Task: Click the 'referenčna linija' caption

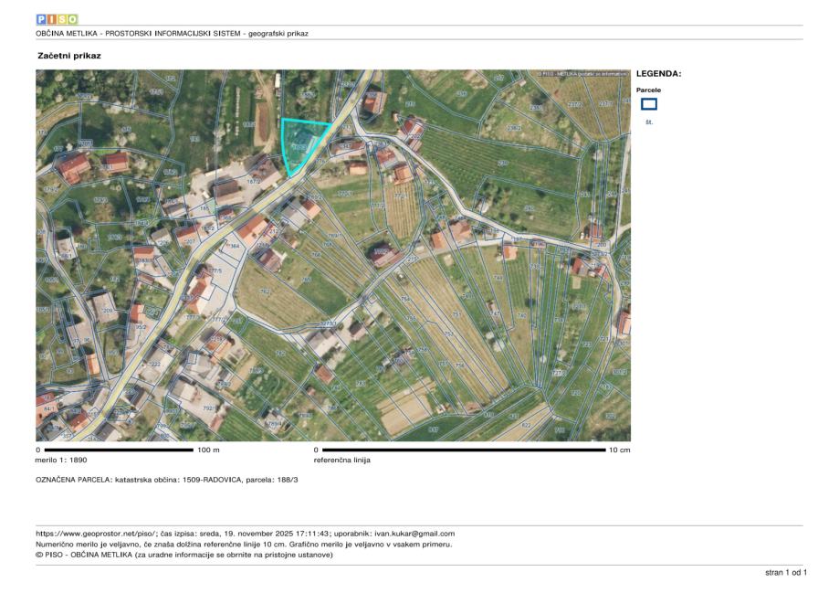Action: click(x=341, y=461)
